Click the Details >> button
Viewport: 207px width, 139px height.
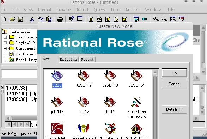175,109
